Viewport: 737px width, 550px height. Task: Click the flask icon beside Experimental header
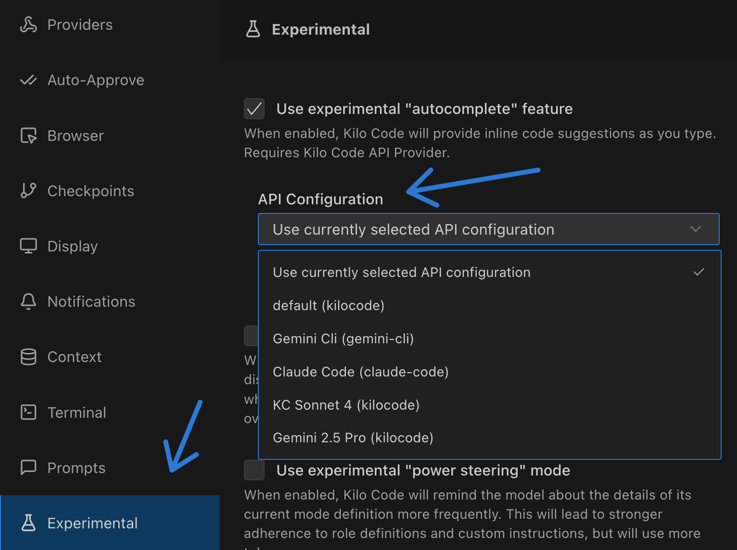coord(253,29)
